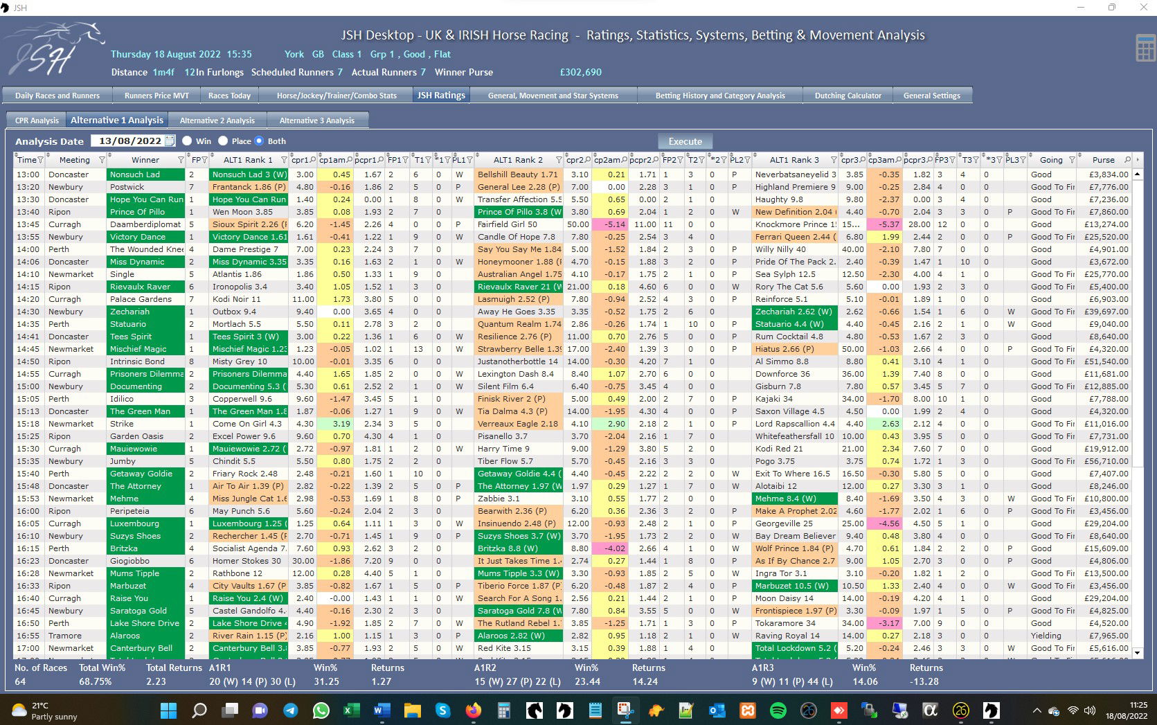This screenshot has height=725, width=1157.
Task: Open Word from the taskbar
Action: (382, 710)
